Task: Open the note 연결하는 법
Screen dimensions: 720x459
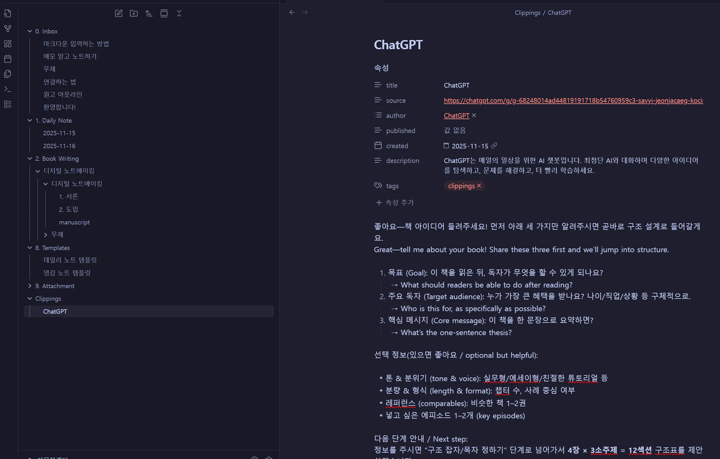Action: 60,82
